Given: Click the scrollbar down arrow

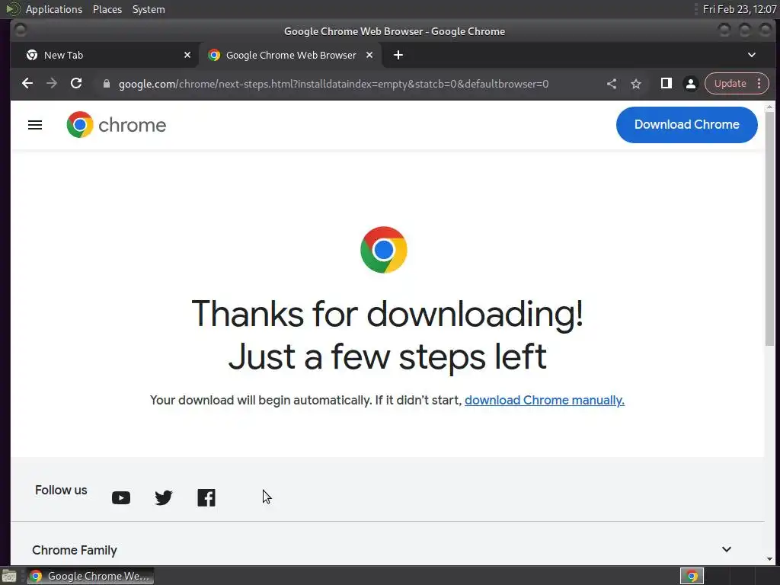Looking at the screenshot, I should [x=769, y=560].
